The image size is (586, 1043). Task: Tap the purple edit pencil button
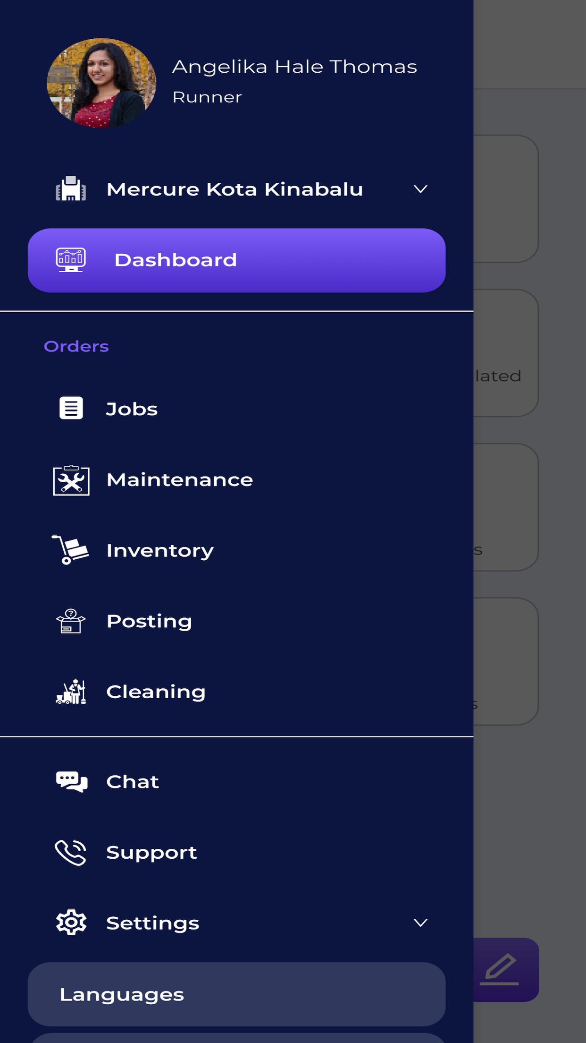[506, 969]
